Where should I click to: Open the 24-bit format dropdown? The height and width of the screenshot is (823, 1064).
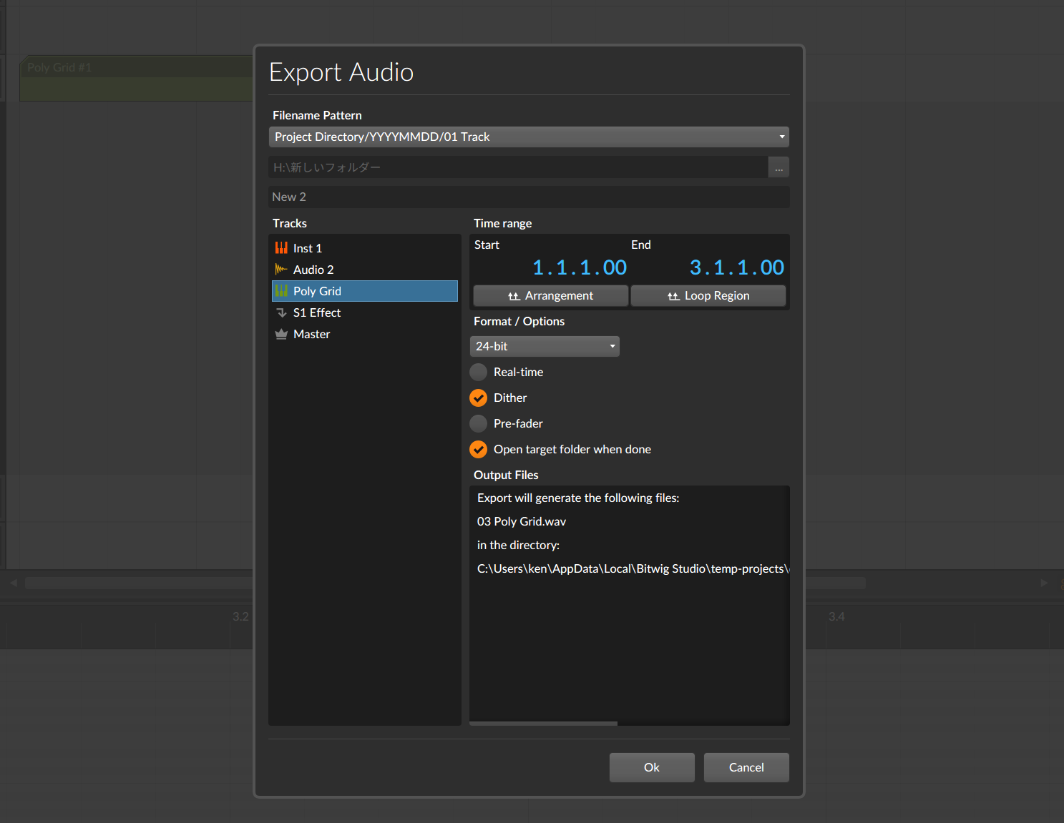click(545, 346)
